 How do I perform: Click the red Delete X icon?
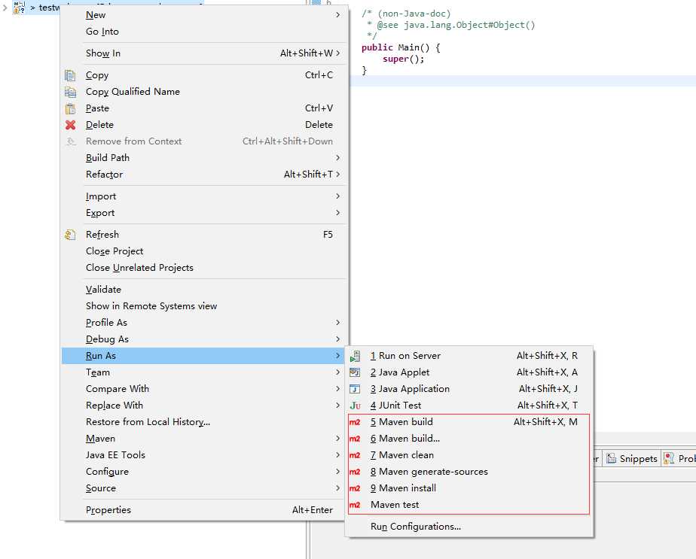click(70, 125)
